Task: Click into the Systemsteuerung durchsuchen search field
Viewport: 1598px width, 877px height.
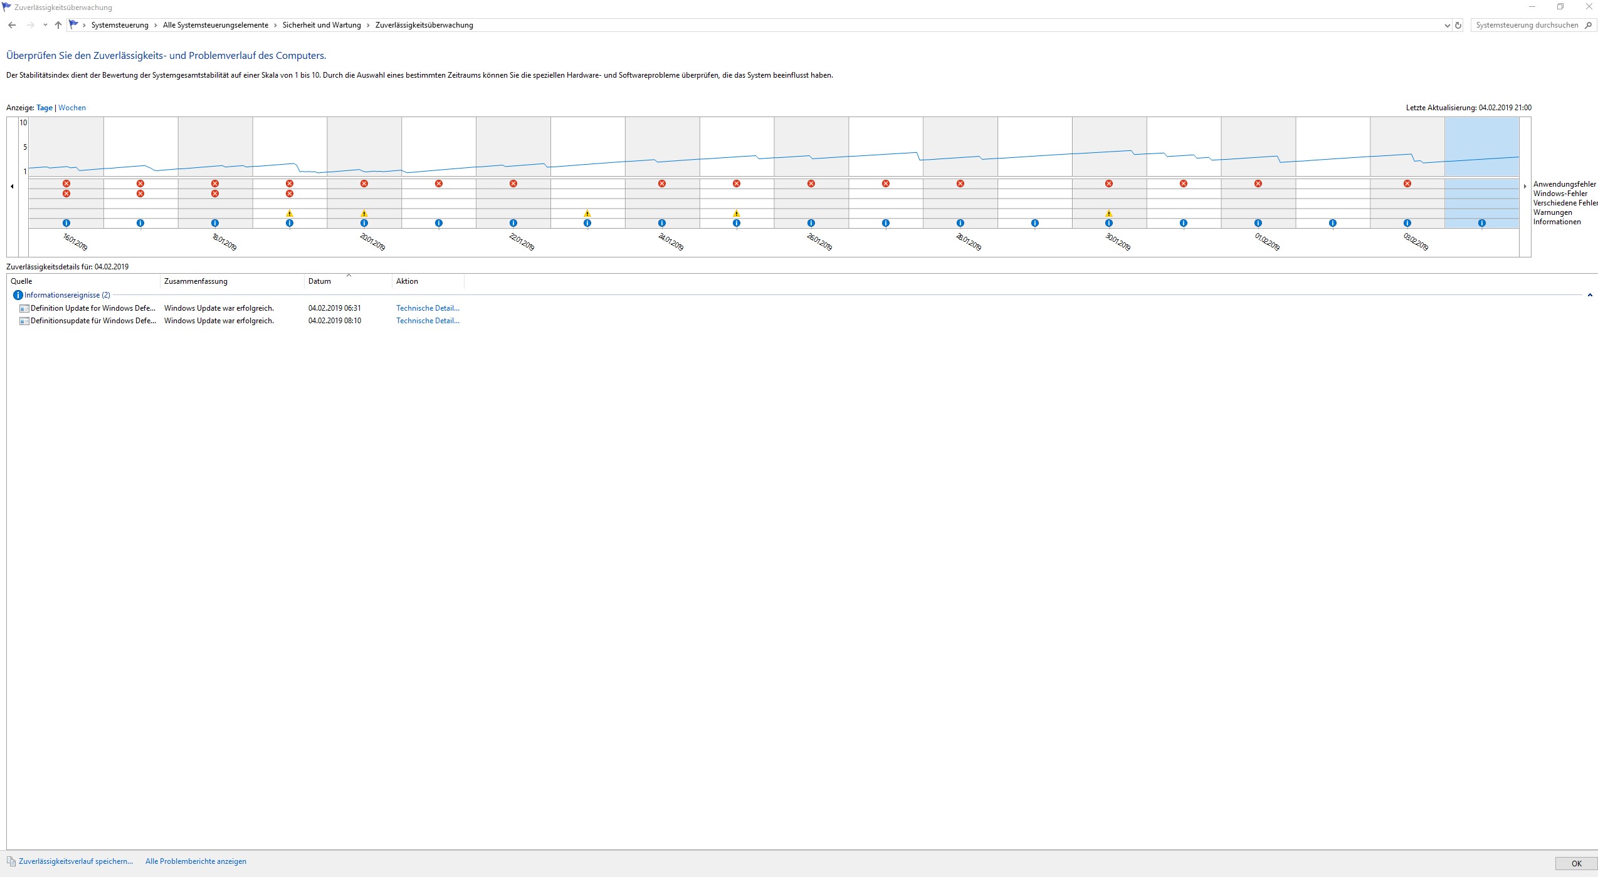Action: [1526, 26]
